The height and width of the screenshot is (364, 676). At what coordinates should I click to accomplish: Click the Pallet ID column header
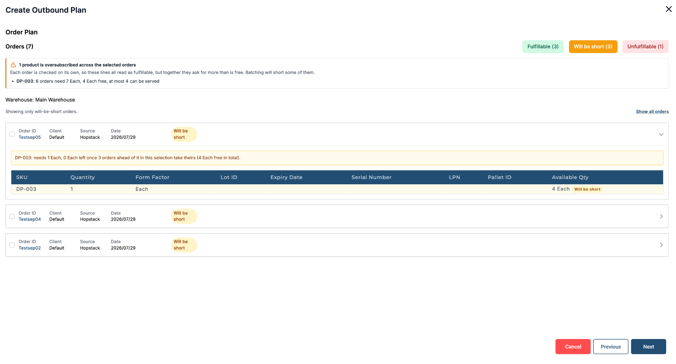click(x=499, y=177)
